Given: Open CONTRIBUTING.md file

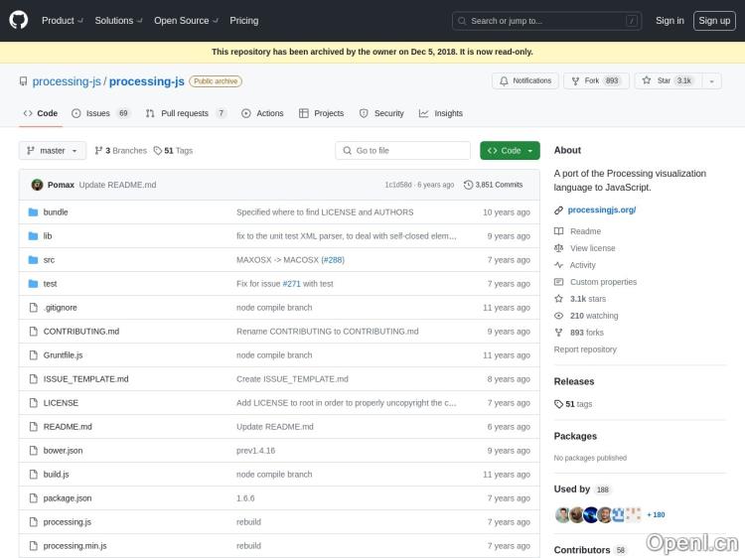Looking at the screenshot, I should (81, 332).
